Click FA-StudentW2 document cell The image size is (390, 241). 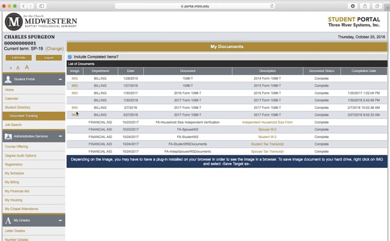click(188, 137)
